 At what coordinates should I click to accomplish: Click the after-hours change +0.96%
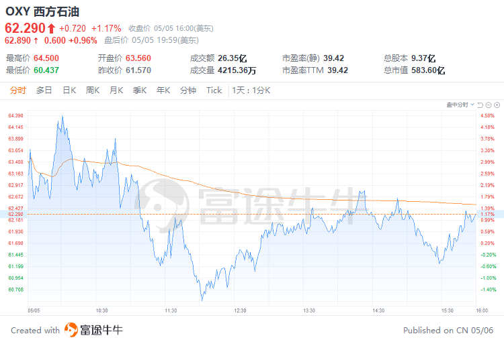[x=83, y=40]
